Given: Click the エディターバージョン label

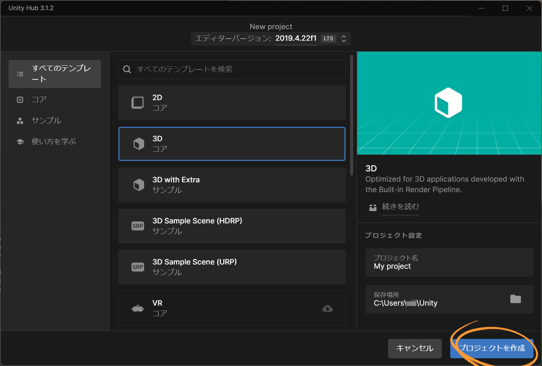Looking at the screenshot, I should click(233, 38).
